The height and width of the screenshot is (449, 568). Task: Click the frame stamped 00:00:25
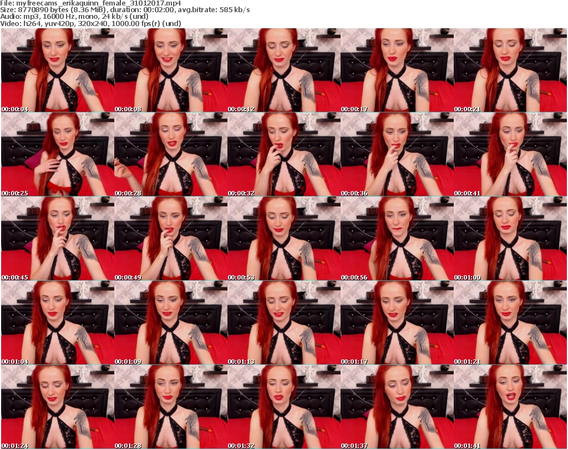[x=57, y=154]
